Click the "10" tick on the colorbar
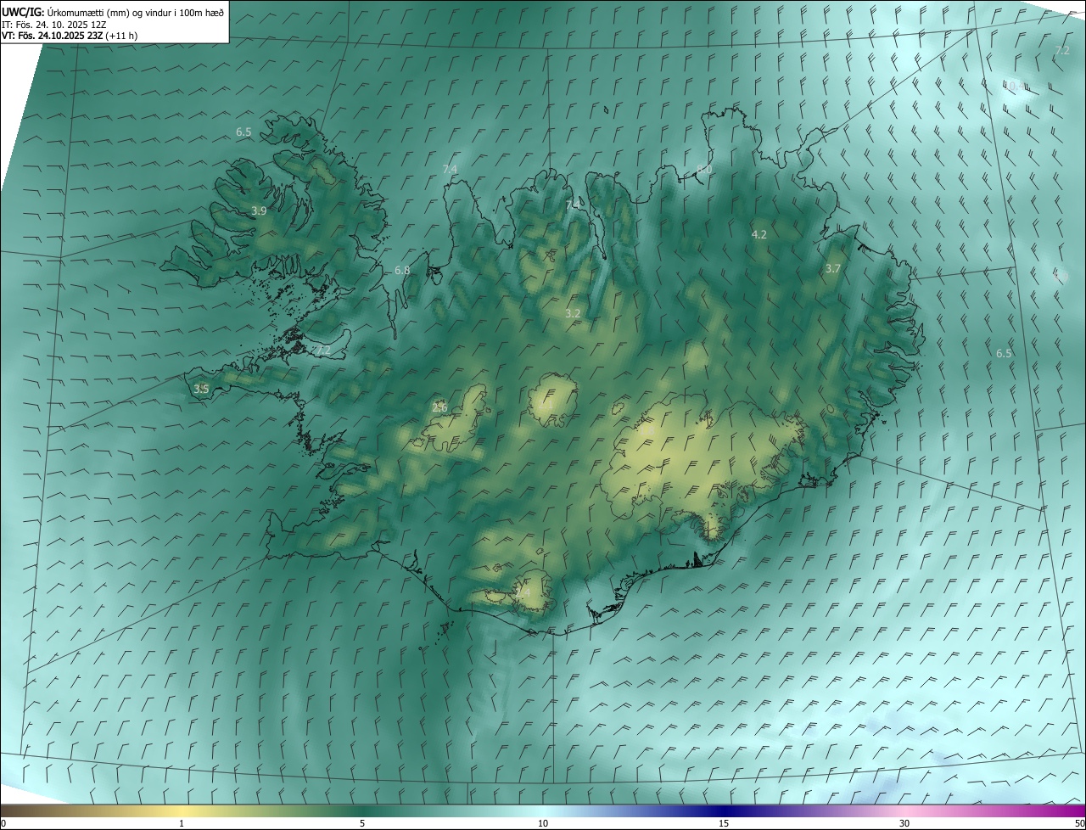This screenshot has height=830, width=1086. [x=543, y=823]
